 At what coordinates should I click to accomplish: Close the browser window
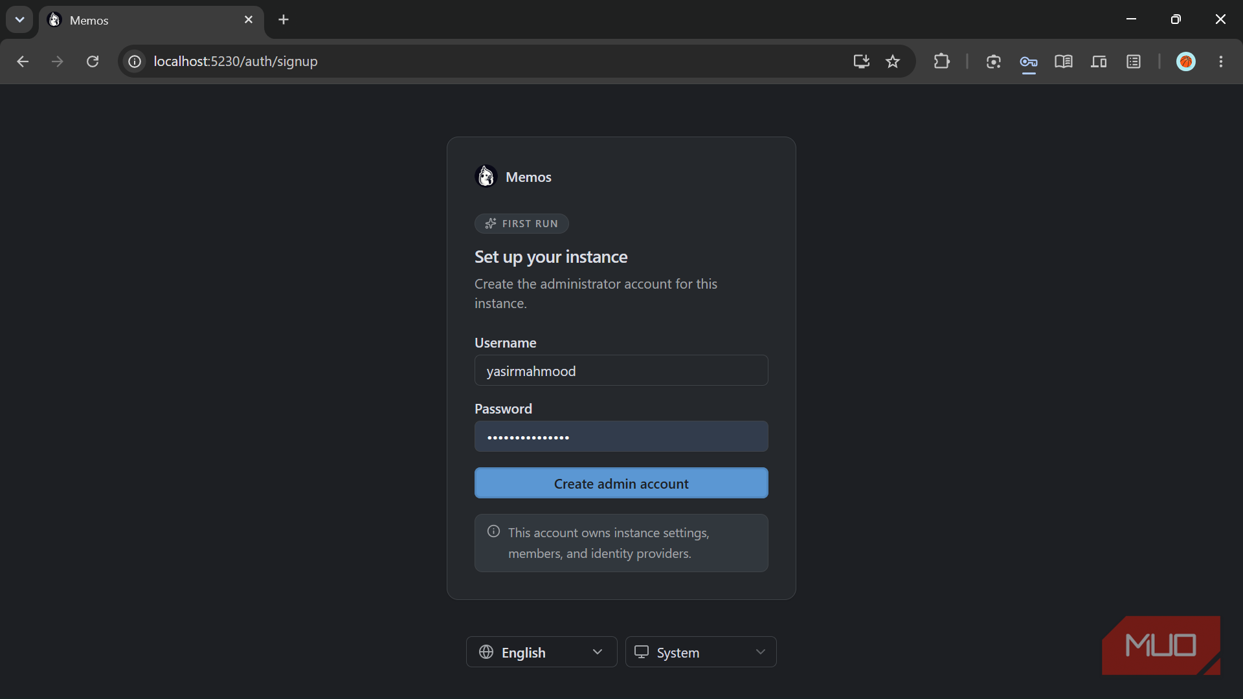[1220, 19]
